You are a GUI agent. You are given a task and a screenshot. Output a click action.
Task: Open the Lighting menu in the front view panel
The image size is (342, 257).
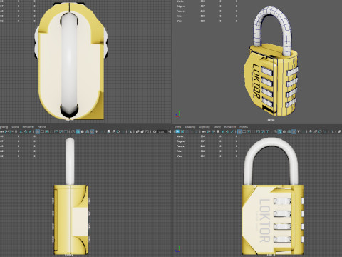point(204,126)
